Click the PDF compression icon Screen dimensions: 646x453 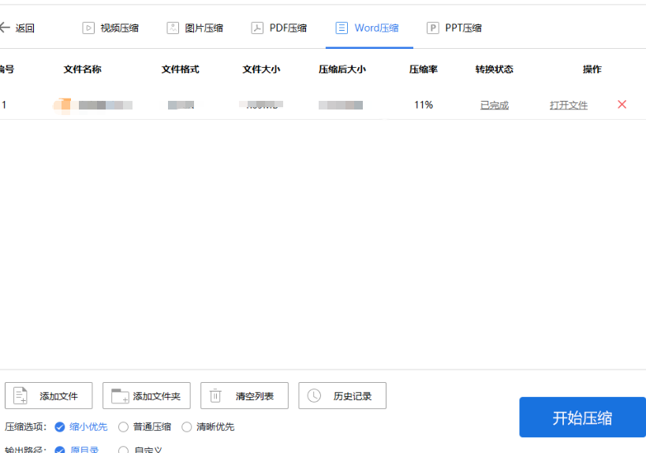(x=257, y=28)
